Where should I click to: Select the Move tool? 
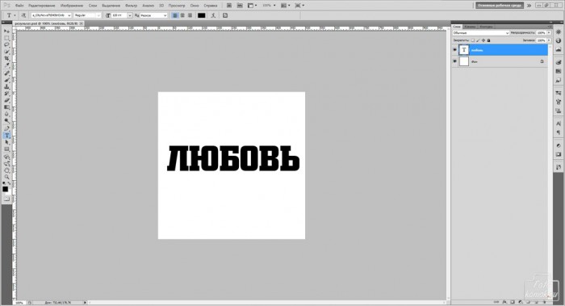click(6, 31)
